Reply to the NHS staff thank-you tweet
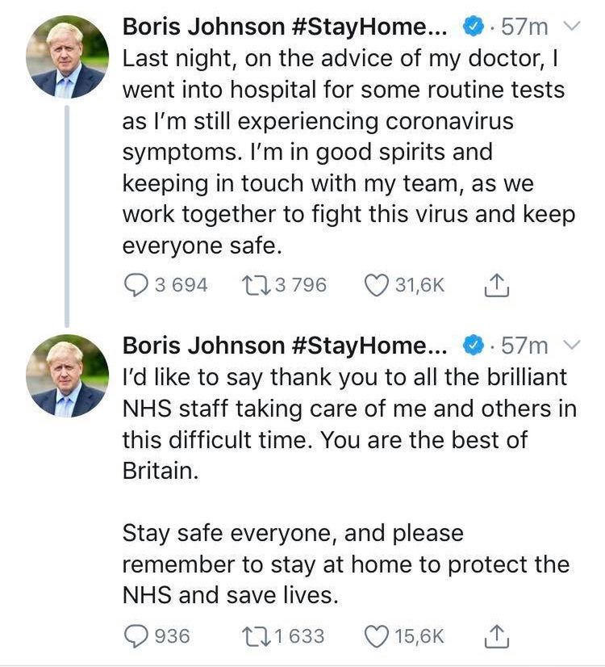 [136, 636]
